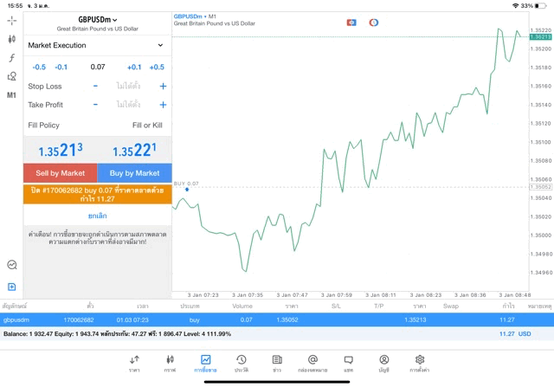
Task: Switch to the Quotes tab
Action: pos(134,363)
